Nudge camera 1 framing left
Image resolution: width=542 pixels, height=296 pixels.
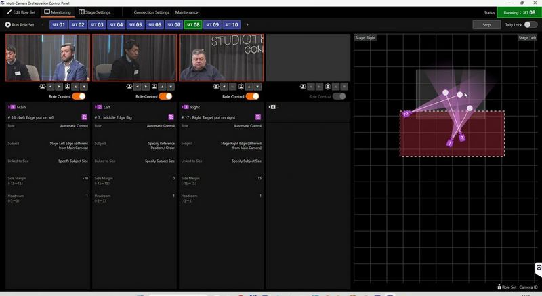(51, 87)
